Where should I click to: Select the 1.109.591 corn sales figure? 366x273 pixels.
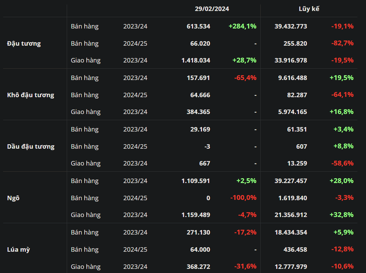196,181
